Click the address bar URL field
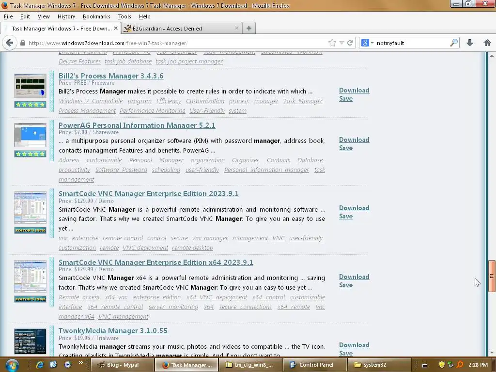Screen dimensions: 496x372 (177, 43)
